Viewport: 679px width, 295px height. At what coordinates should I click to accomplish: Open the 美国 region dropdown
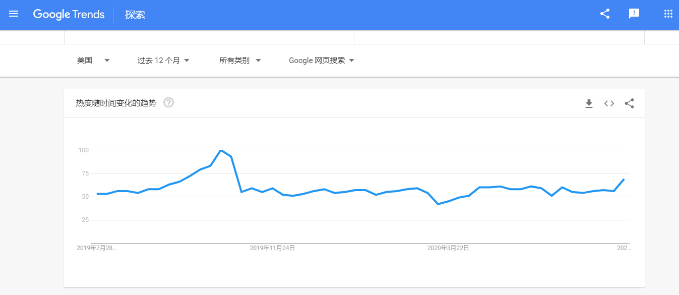pyautogui.click(x=93, y=61)
